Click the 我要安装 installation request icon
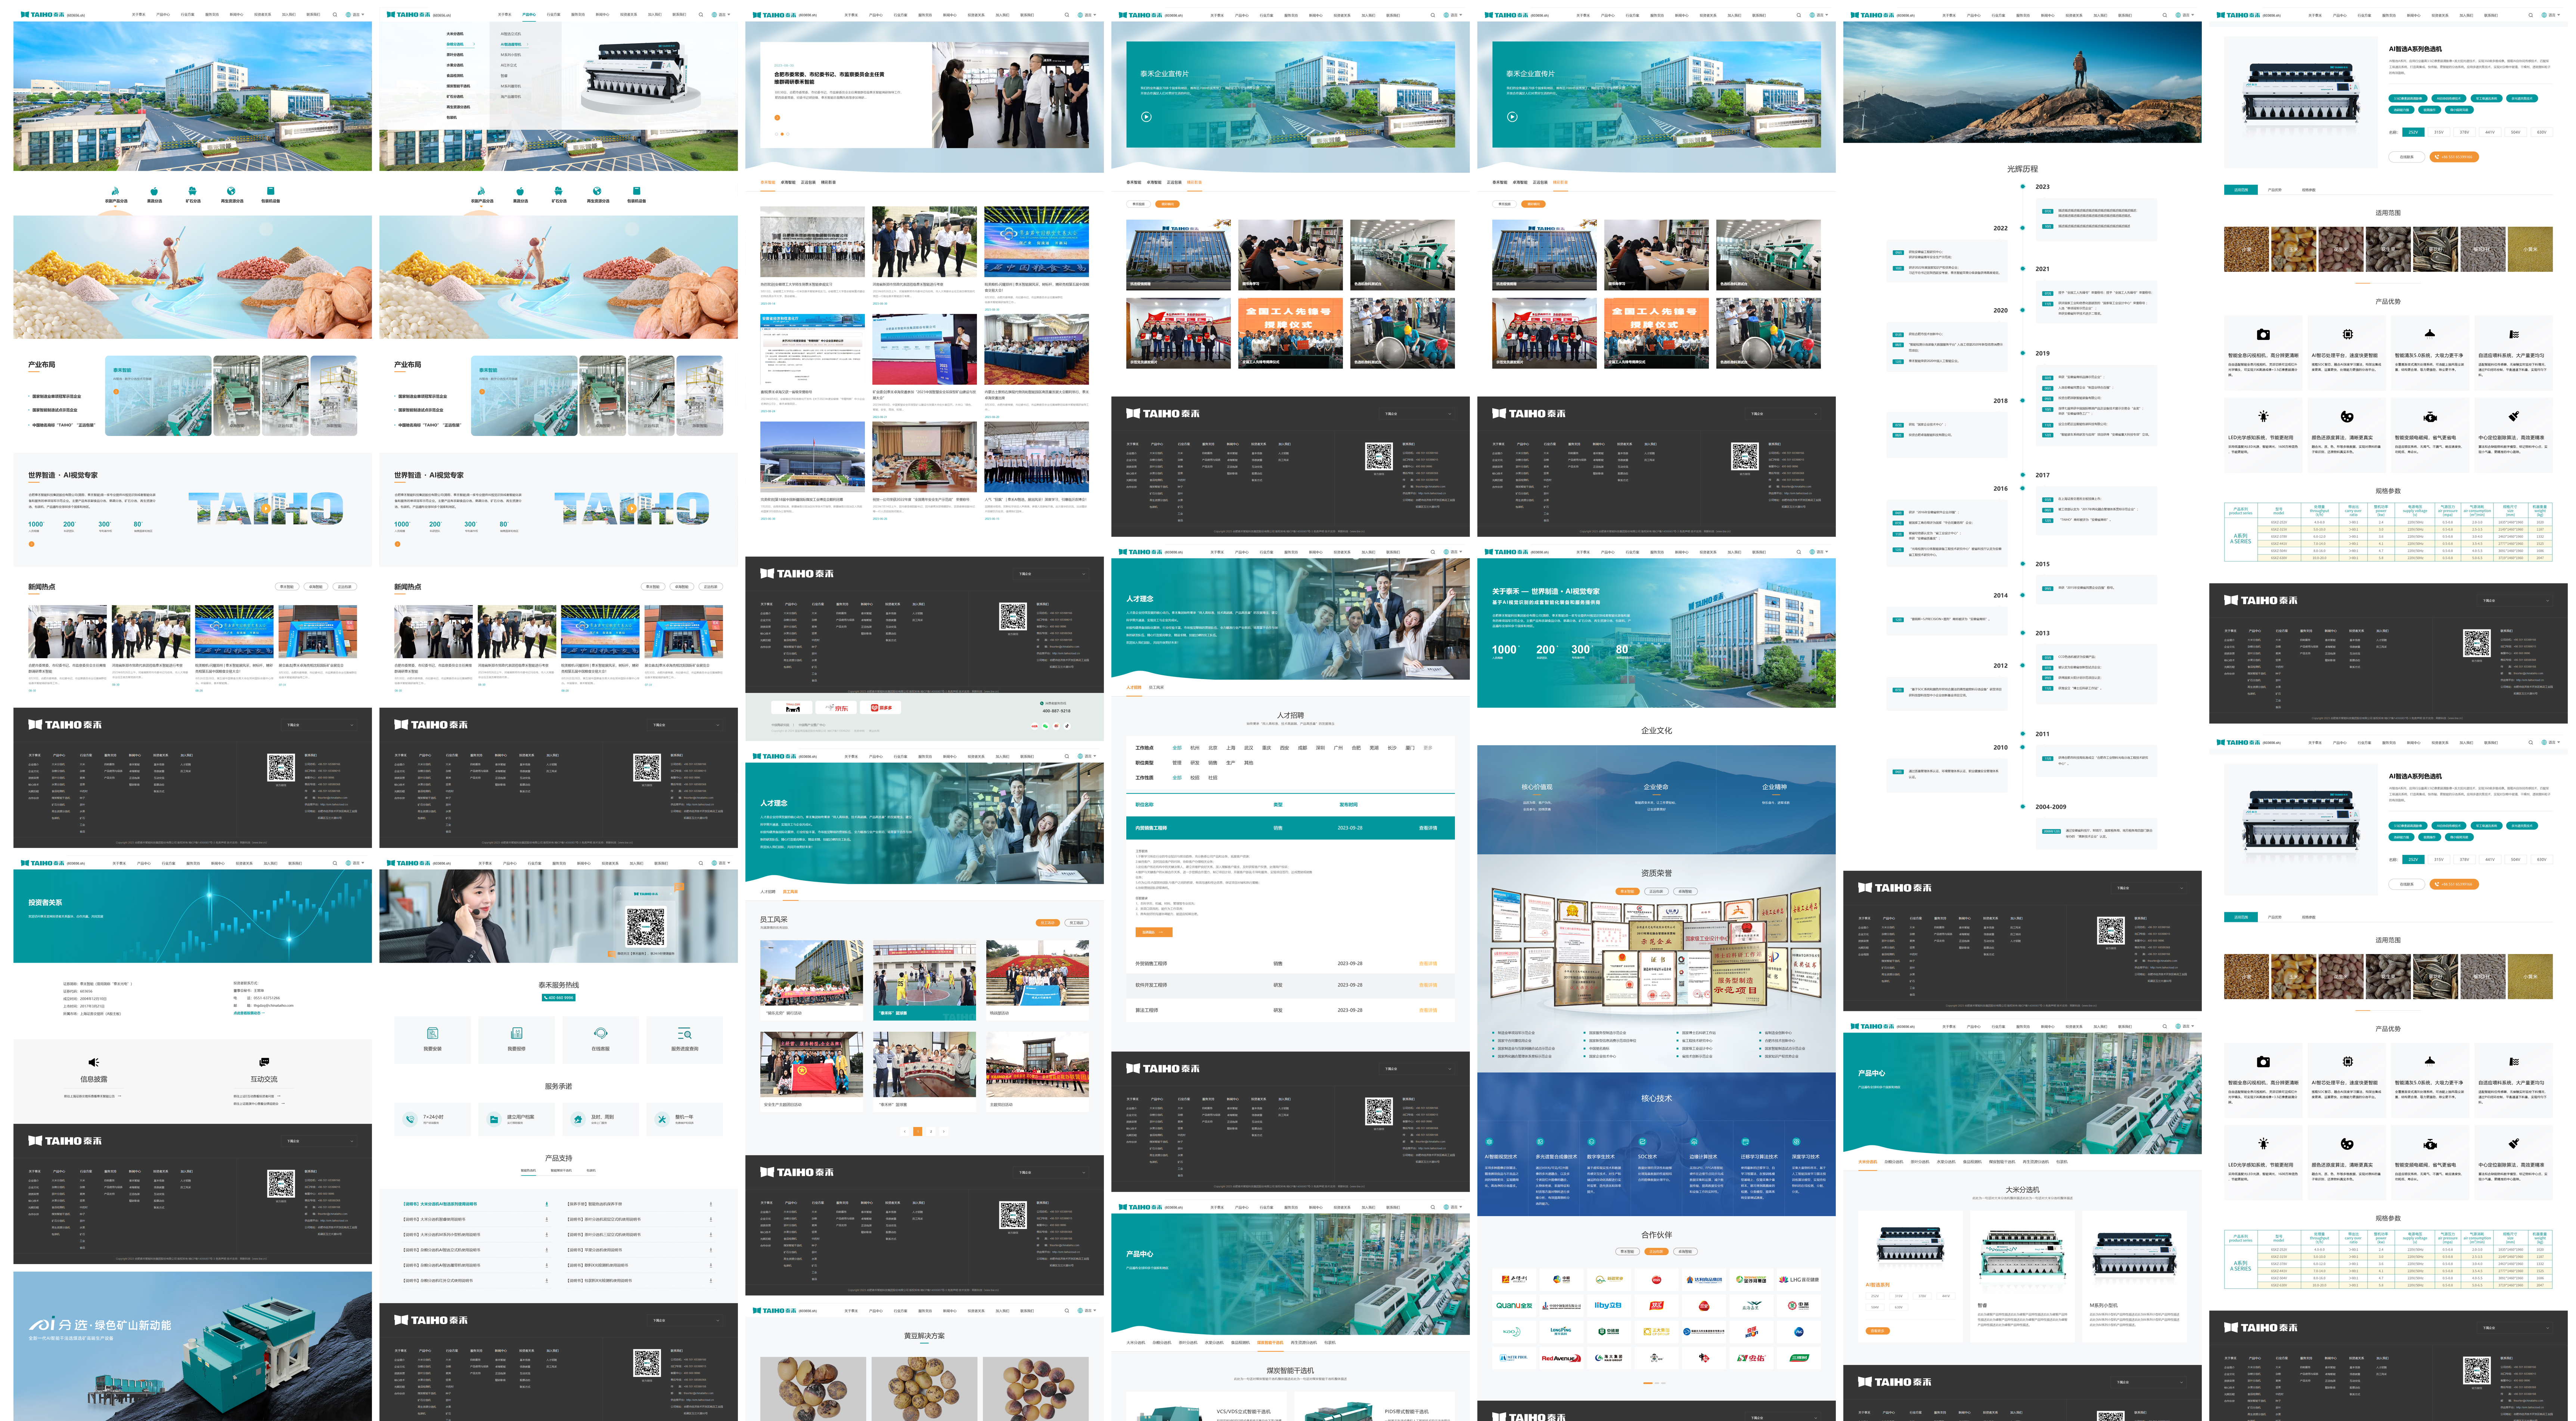 (432, 1033)
